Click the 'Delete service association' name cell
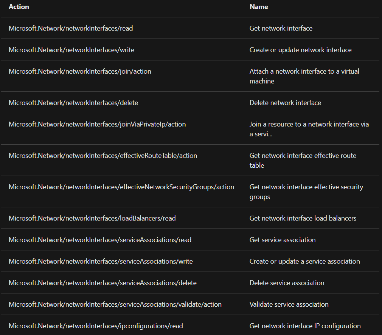The image size is (382, 335). [287, 283]
